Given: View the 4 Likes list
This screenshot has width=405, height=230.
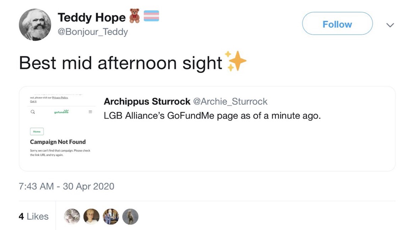Looking at the screenshot, I should 33,217.
